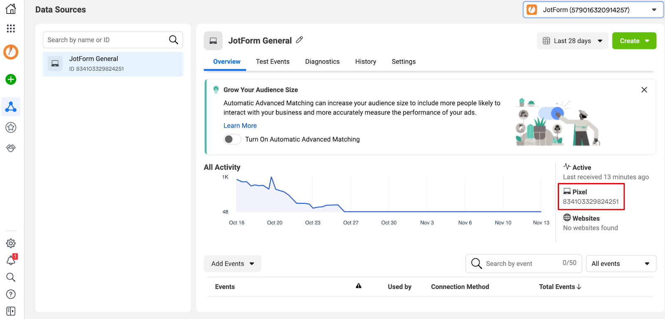Switch to the Diagnostics tab
665x319 pixels.
coord(322,62)
